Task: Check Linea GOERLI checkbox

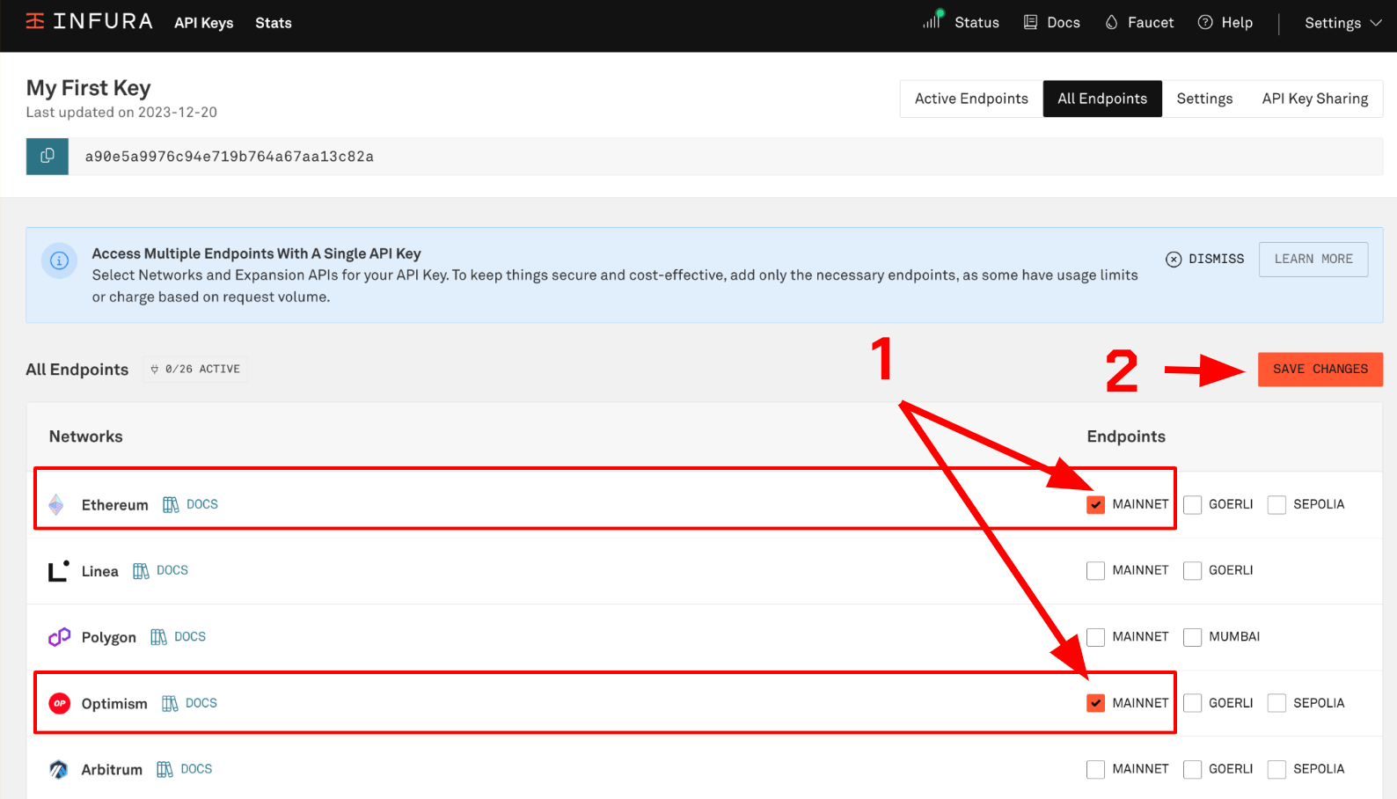Action: [1192, 570]
